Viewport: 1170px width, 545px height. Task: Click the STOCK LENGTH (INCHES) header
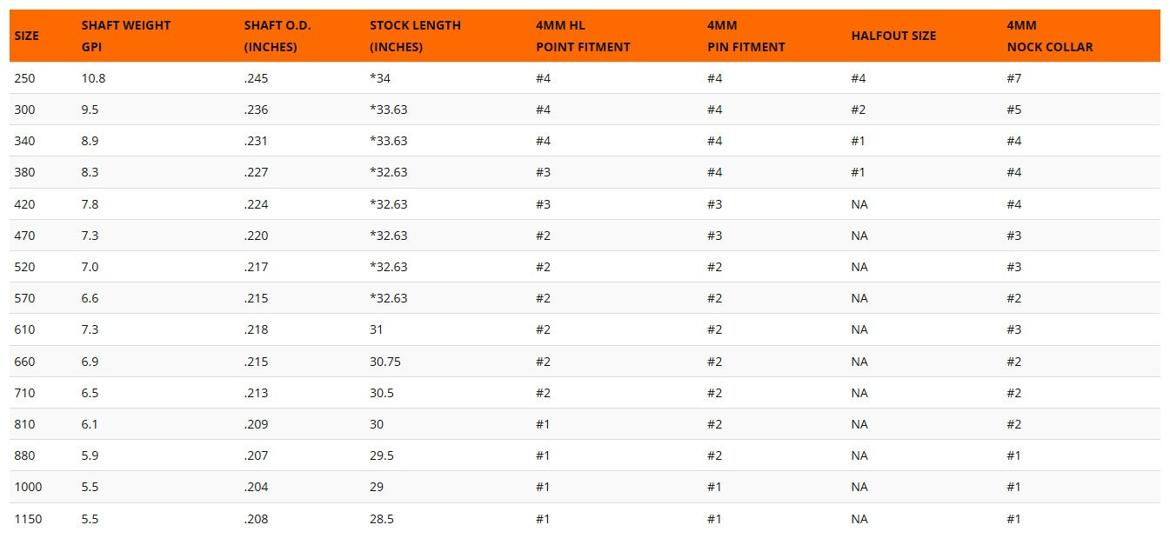[x=415, y=36]
